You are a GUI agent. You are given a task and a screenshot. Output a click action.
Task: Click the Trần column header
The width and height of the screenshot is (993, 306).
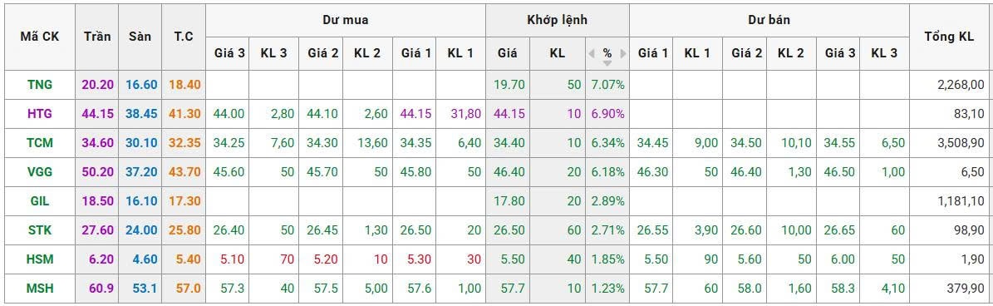pos(97,37)
